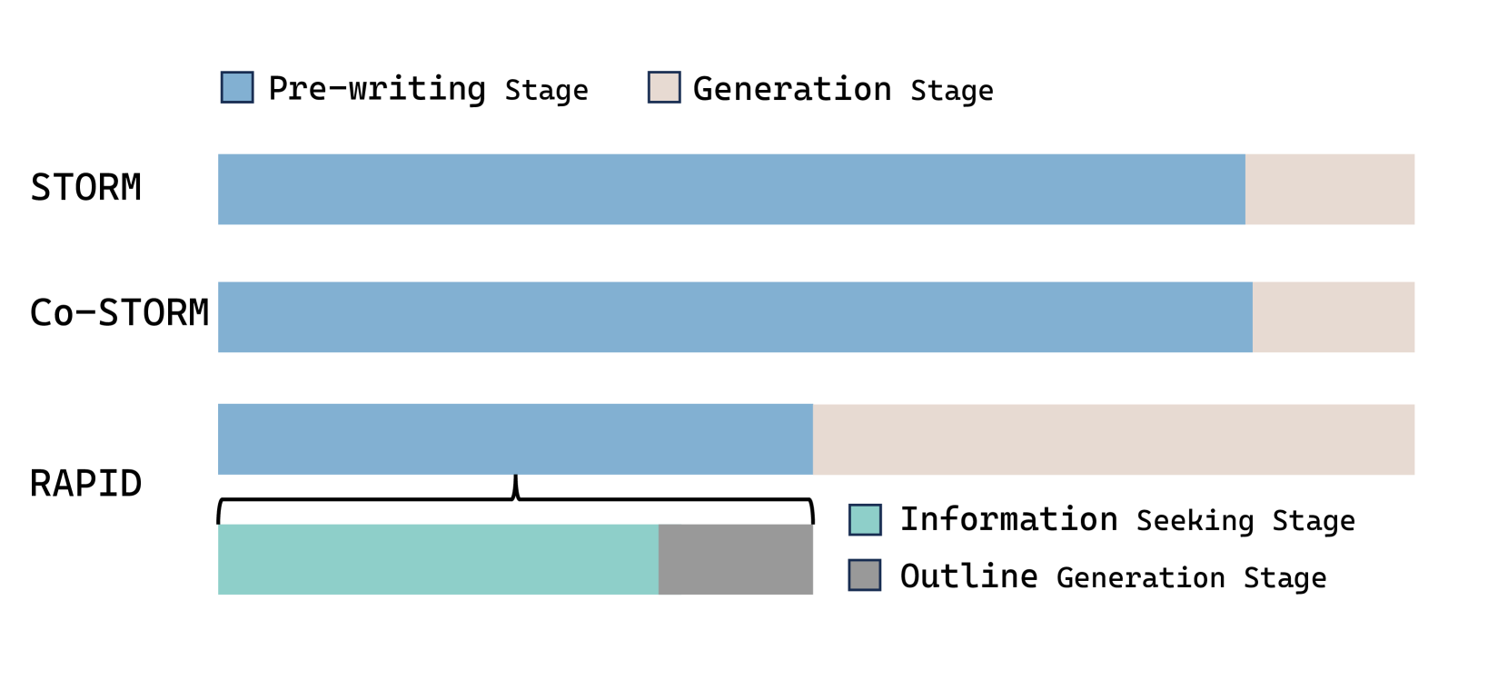The width and height of the screenshot is (1508, 689).
Task: Click the teal Information Seeking Stage swatch
Action: [865, 519]
